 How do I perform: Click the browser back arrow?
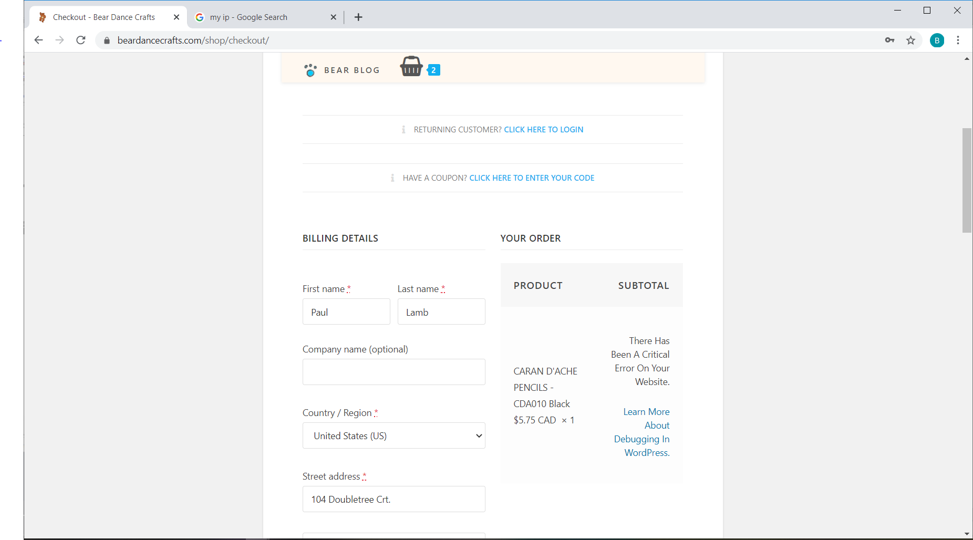tap(38, 40)
